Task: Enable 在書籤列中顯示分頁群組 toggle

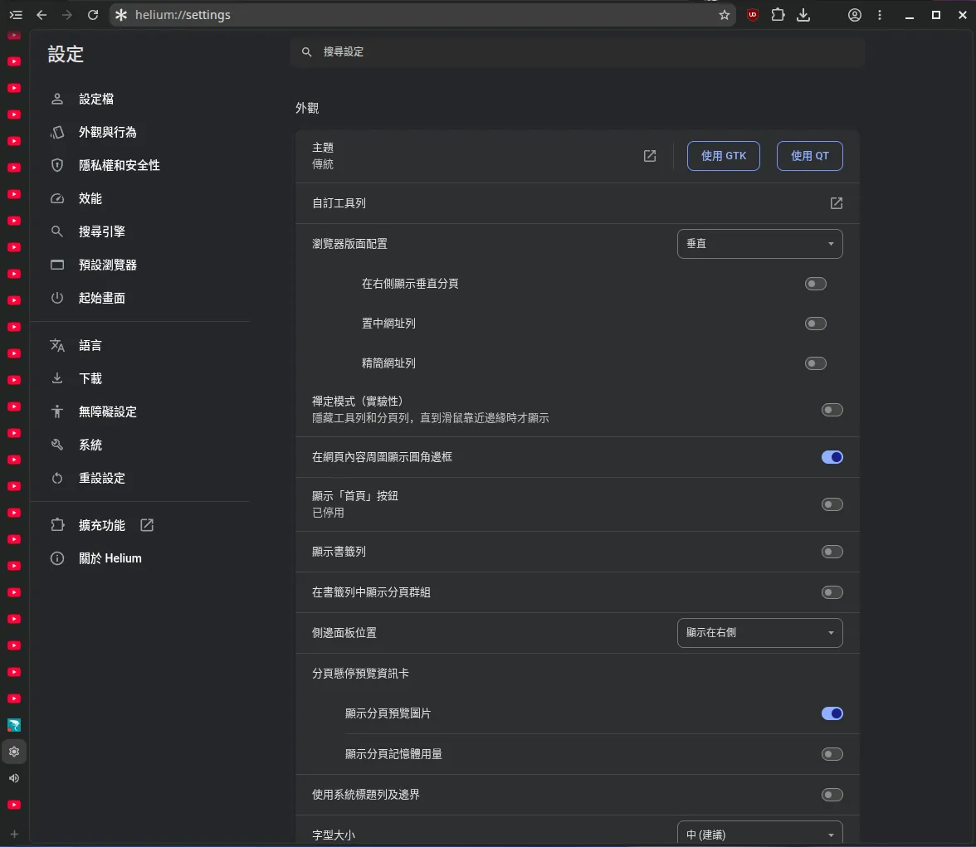Action: 832,592
